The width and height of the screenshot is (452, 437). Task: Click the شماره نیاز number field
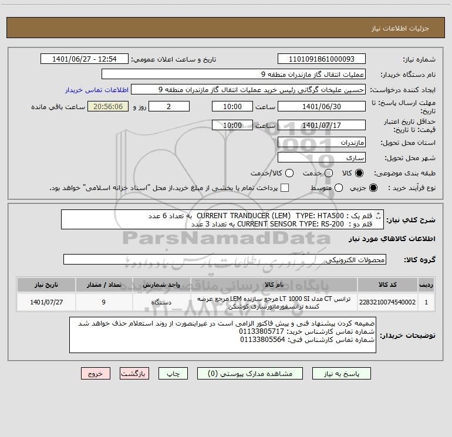coord(322,59)
